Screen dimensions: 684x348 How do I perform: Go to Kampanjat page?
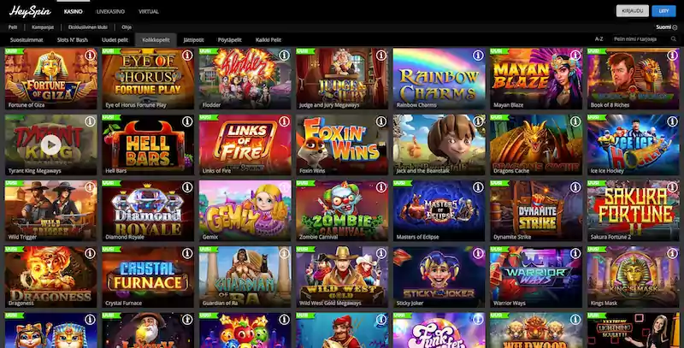tap(43, 27)
